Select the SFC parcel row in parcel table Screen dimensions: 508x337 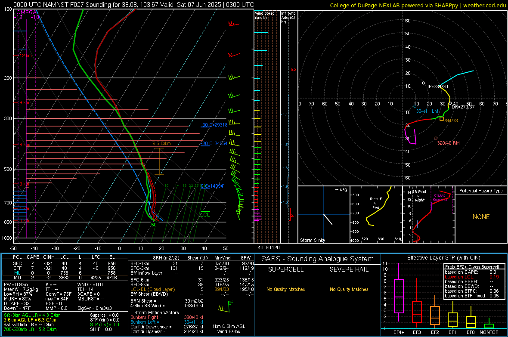click(x=65, y=263)
